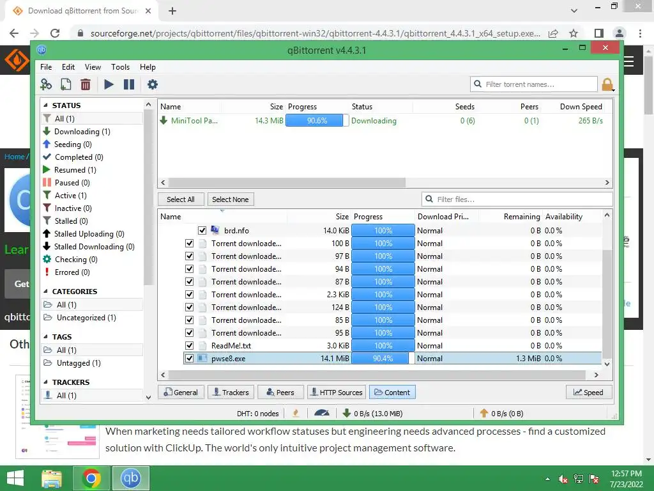Click the Add torrent file toolbar icon
This screenshot has height=491, width=654.
(x=66, y=84)
